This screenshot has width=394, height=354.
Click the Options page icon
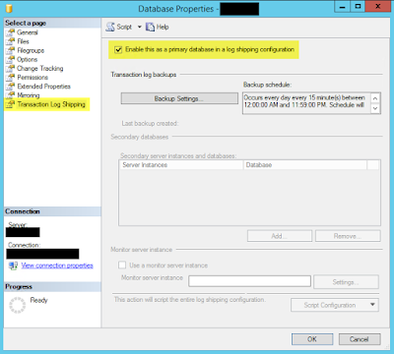point(11,59)
